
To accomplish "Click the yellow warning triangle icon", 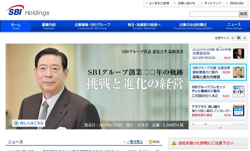I will (x=174, y=143).
